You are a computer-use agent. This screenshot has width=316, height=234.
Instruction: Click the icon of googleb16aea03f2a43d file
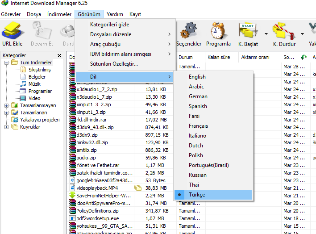72,180
